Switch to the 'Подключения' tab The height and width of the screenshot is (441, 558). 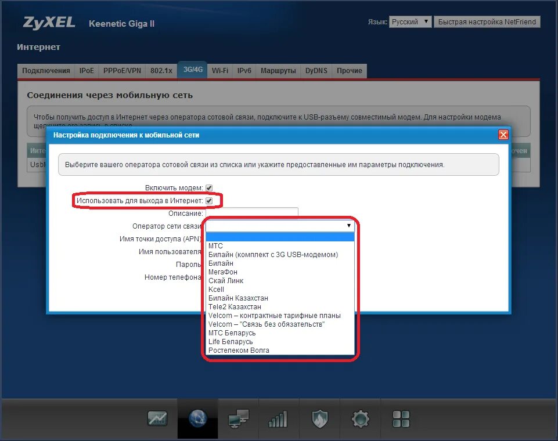click(46, 71)
